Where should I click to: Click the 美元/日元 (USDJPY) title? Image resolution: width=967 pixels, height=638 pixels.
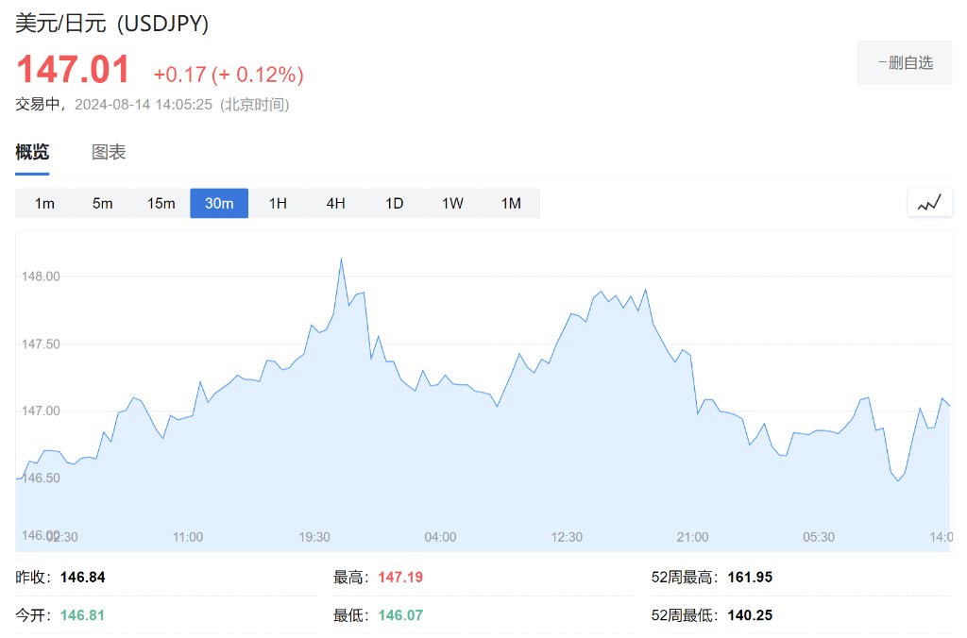(111, 25)
